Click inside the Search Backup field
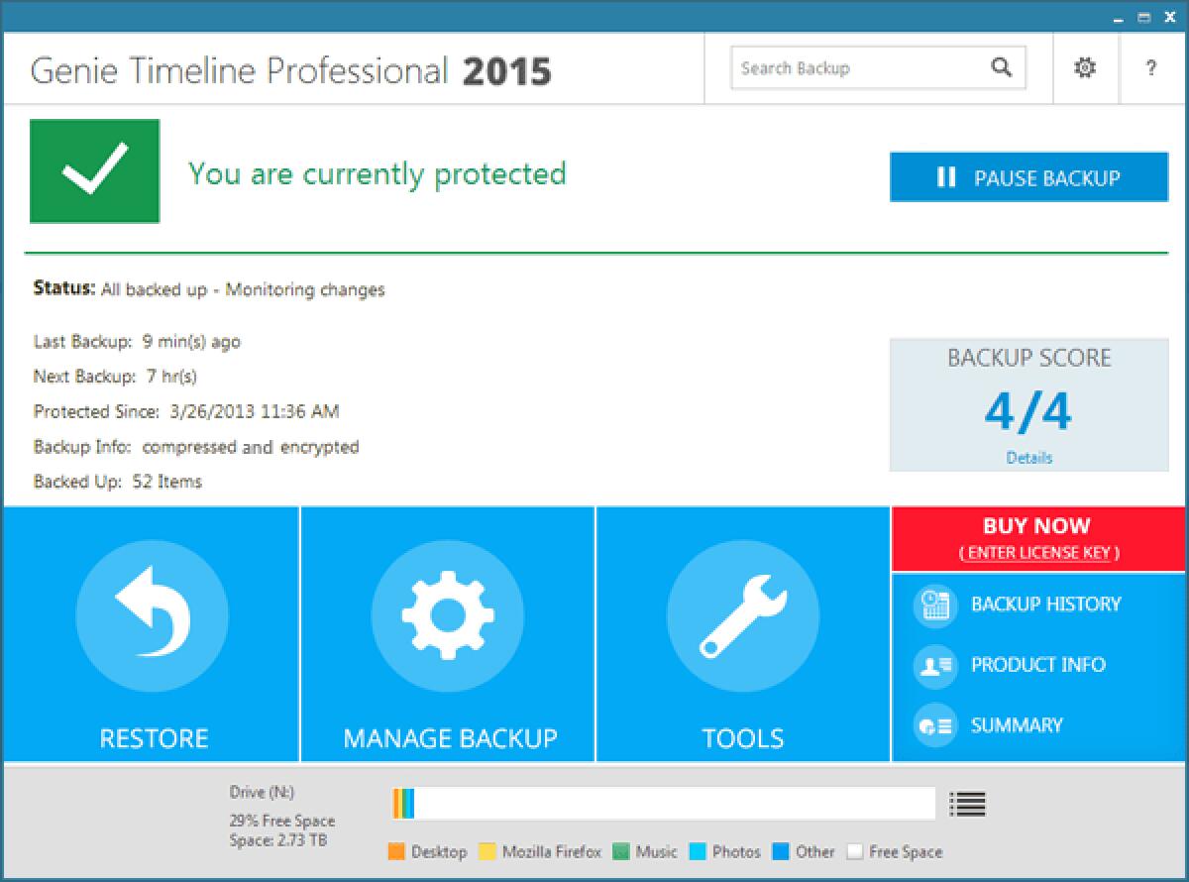This screenshot has width=1189, height=882. 852,67
